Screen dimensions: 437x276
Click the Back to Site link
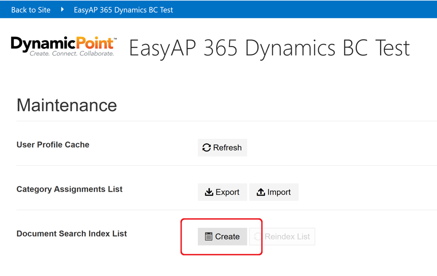click(x=31, y=10)
